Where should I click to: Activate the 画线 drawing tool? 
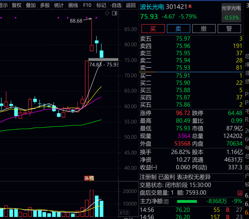[73, 5]
